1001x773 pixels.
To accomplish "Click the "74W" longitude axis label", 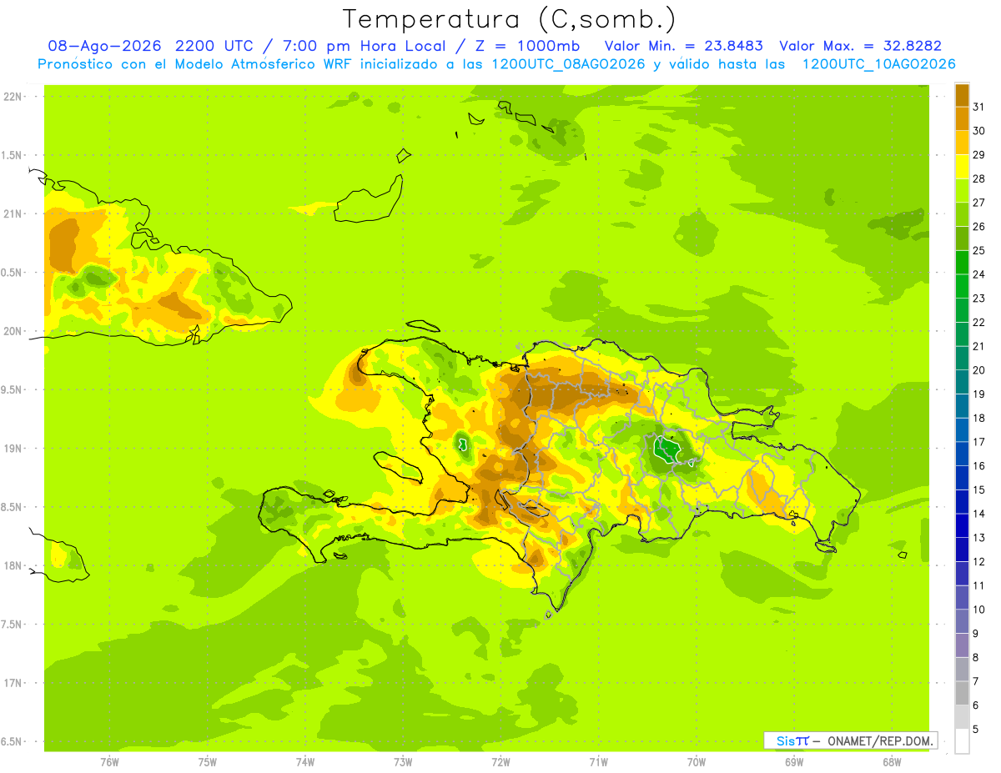I will pyautogui.click(x=305, y=762).
